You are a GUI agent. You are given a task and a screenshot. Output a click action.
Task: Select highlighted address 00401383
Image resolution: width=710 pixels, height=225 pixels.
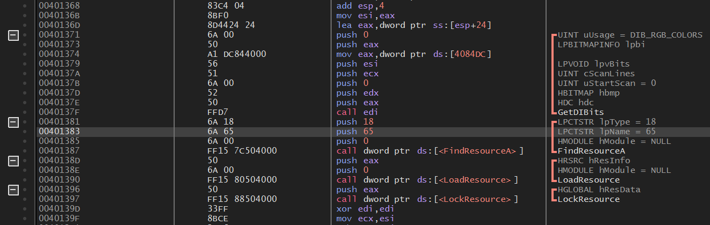[58, 132]
